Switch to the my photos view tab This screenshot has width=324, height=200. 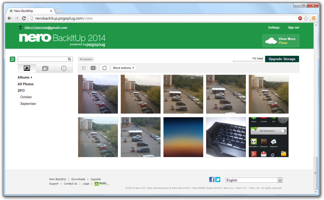pyautogui.click(x=27, y=68)
